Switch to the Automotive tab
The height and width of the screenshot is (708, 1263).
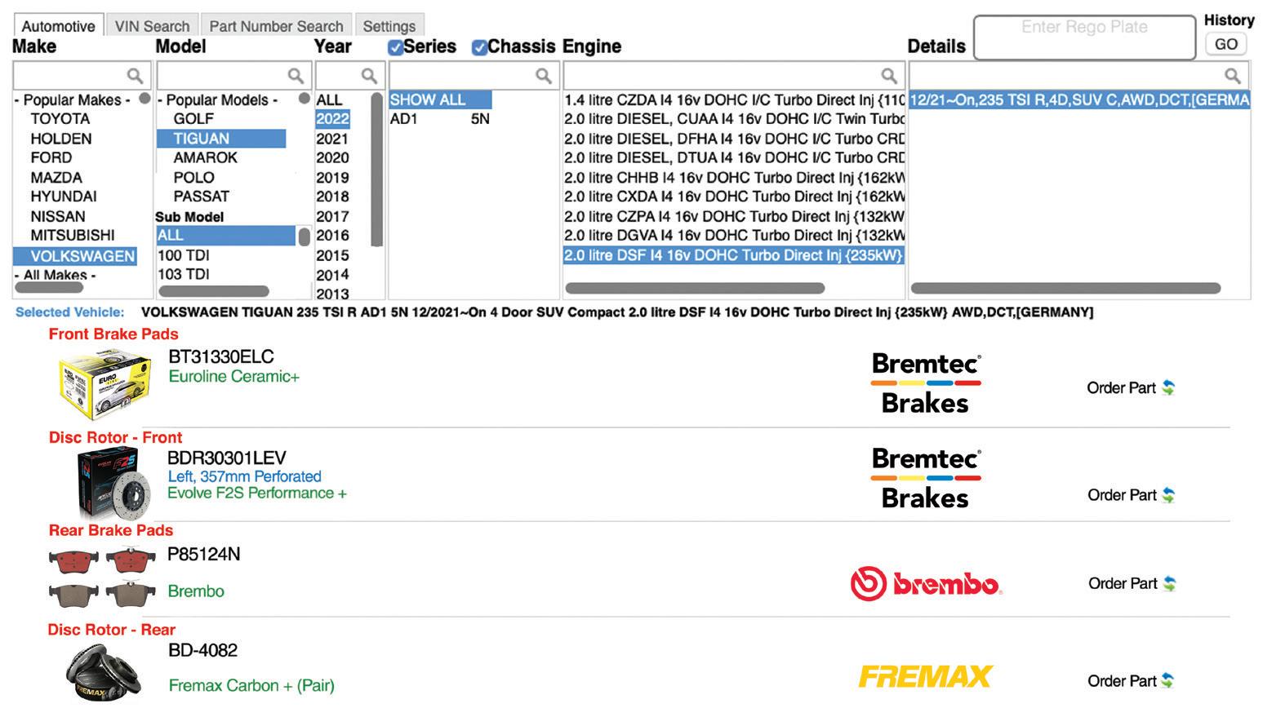click(58, 26)
